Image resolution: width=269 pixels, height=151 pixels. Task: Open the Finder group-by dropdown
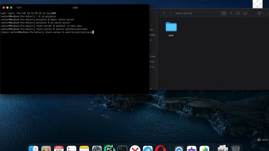click(x=261, y=13)
